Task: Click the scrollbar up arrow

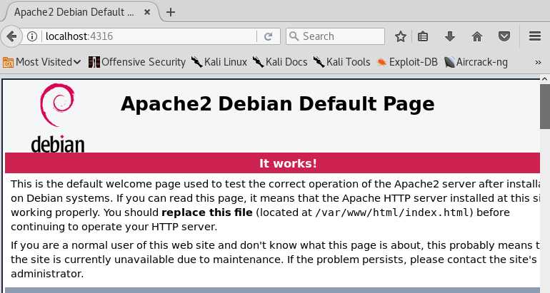Action: tap(545, 79)
